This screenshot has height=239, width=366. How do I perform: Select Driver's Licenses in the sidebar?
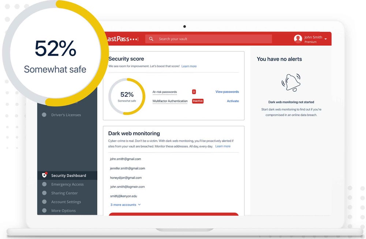click(x=66, y=115)
